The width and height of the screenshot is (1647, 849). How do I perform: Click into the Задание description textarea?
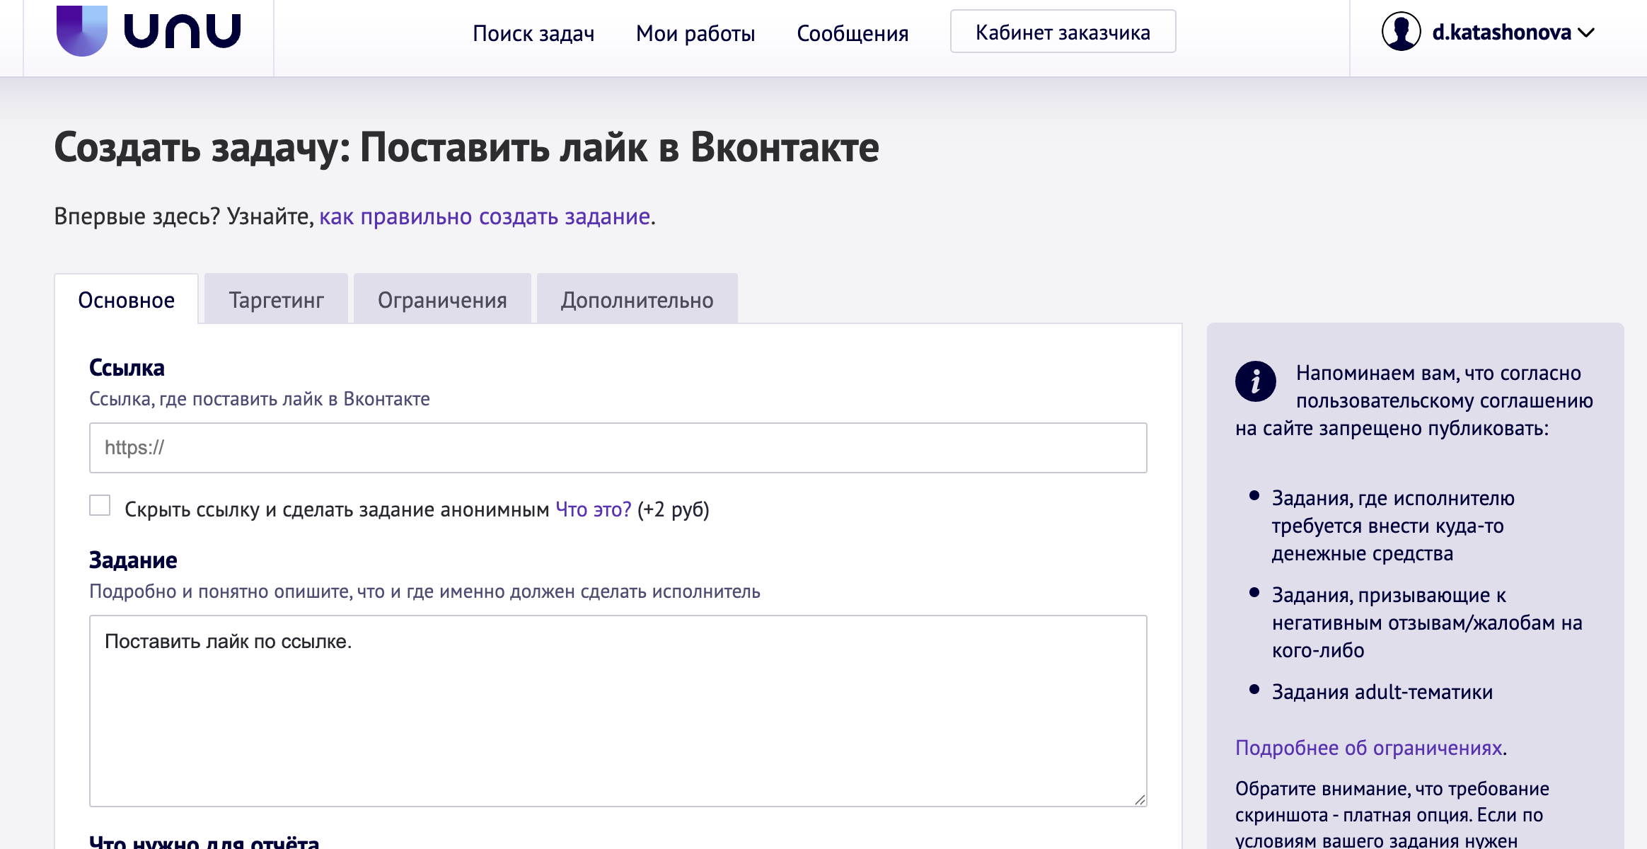tap(618, 711)
